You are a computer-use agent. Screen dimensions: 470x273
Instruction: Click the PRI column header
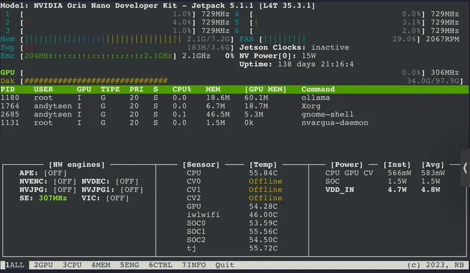pos(137,90)
